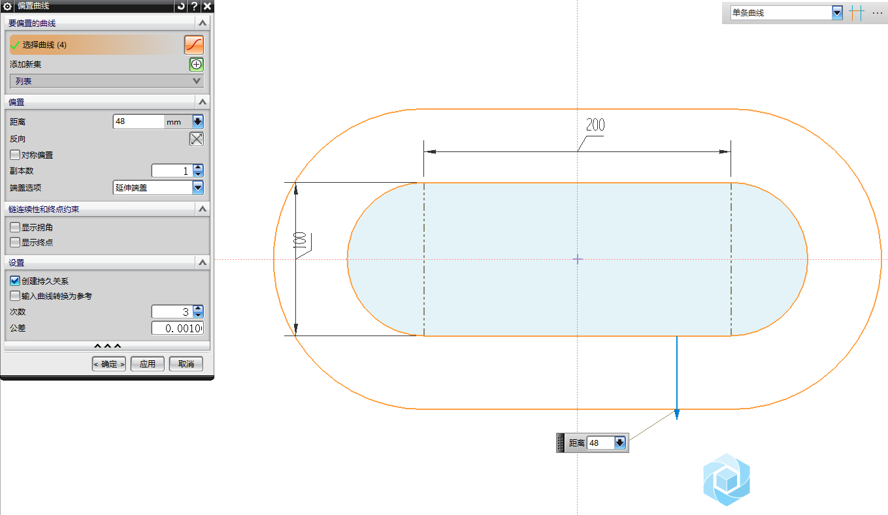The height and width of the screenshot is (515, 888).
Task: Click the 距离 input field in dialog
Action: click(139, 121)
